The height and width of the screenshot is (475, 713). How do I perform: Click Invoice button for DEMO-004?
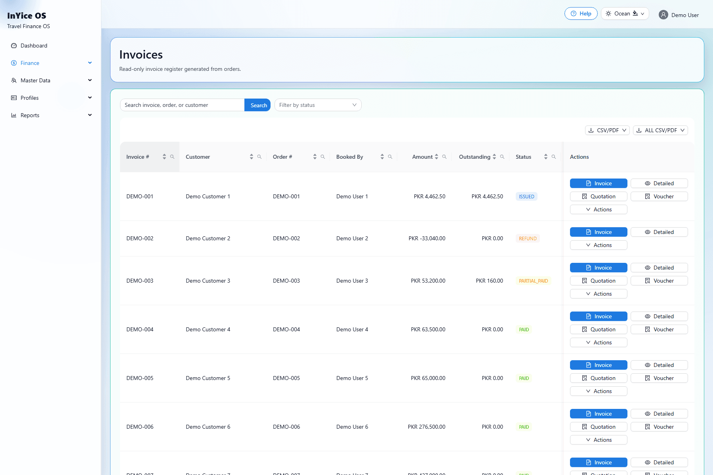coord(599,316)
